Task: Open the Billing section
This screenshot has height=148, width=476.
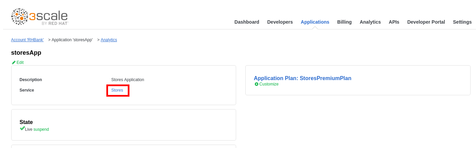Action: [344, 22]
